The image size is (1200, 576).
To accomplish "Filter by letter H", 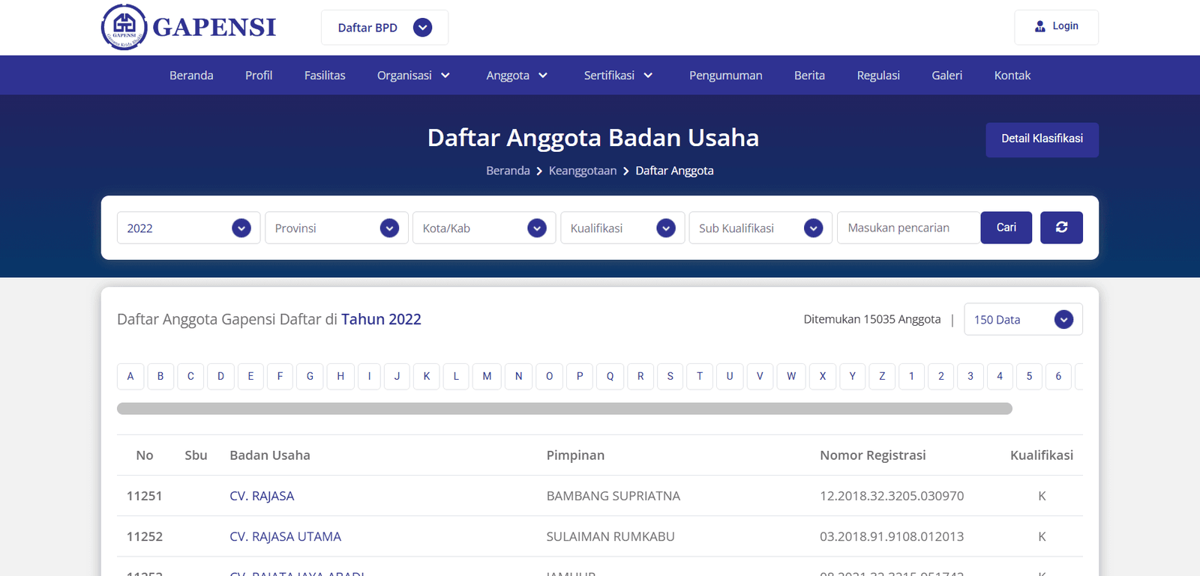I will (340, 376).
